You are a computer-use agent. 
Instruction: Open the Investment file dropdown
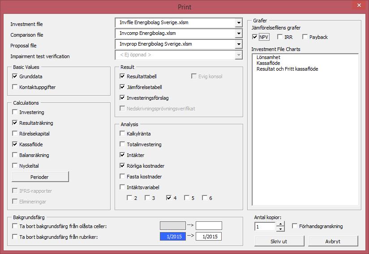tap(239, 23)
